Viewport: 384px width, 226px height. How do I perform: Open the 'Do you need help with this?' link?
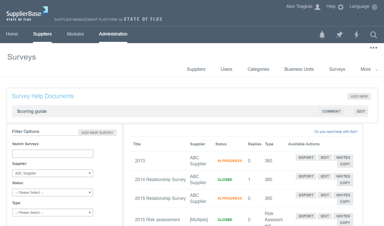tap(336, 132)
